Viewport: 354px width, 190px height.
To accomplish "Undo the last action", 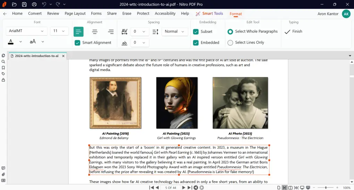I will click(44, 4).
